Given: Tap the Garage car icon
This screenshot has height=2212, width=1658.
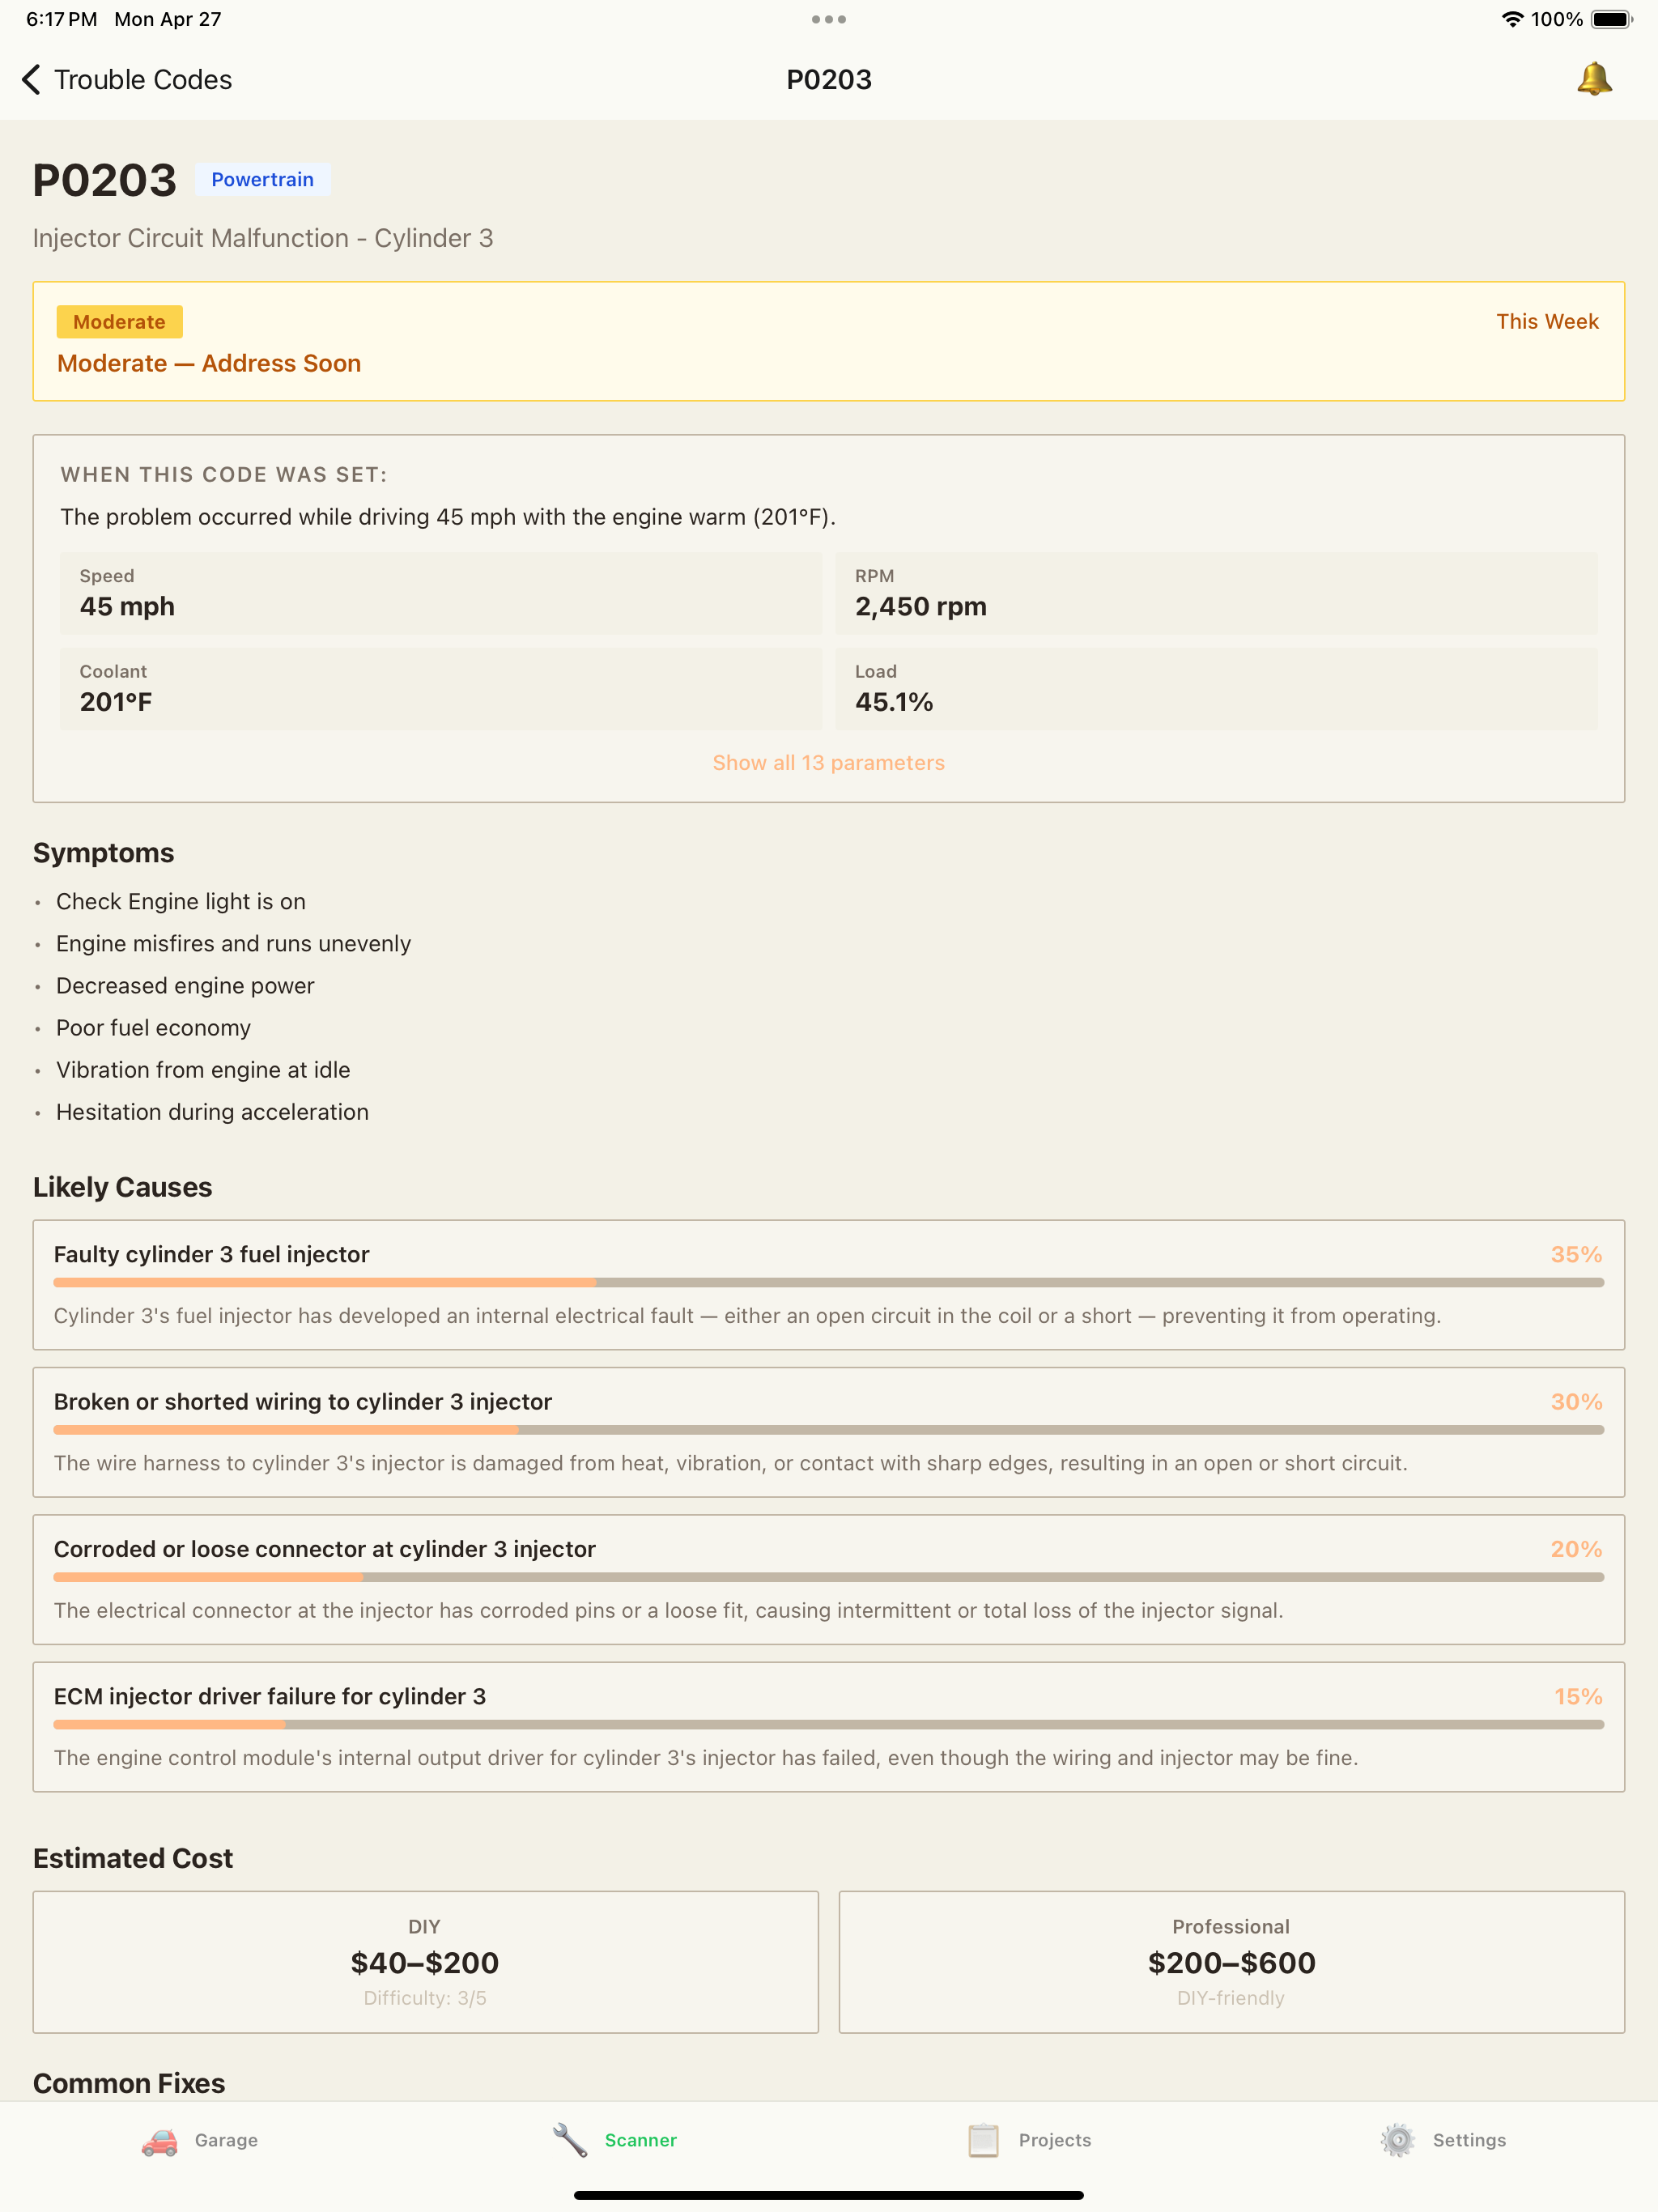Looking at the screenshot, I should pos(159,2141).
